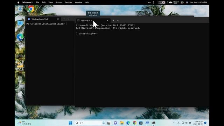Open the notification badge in the taskbar
Screen dimensions: 224x126
tap(205, 123)
